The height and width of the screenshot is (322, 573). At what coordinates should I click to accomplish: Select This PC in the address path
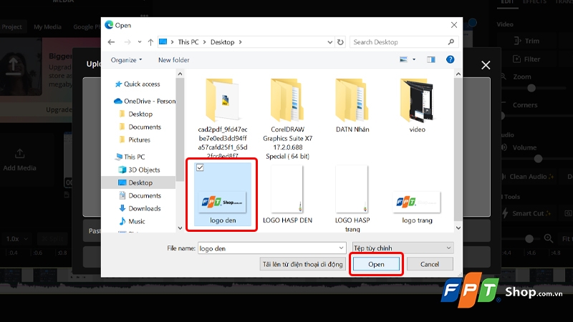click(188, 42)
